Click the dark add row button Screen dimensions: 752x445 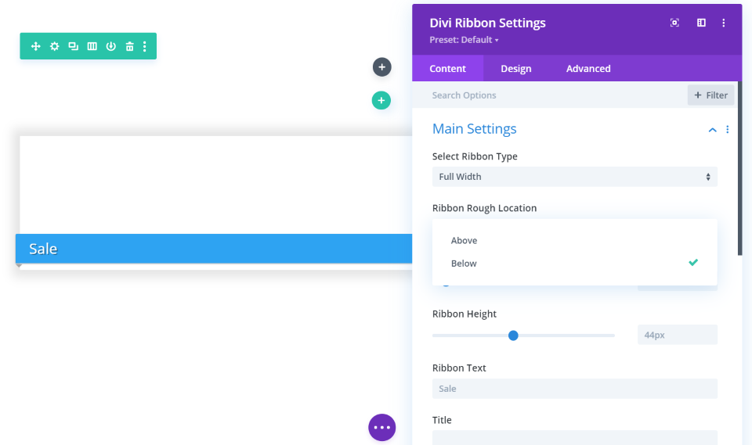coord(381,67)
